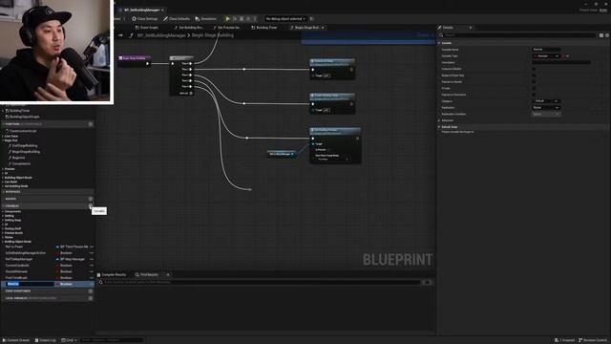611x344 pixels.
Task: Edit the highlighted NewVar name field
Action: 30,284
